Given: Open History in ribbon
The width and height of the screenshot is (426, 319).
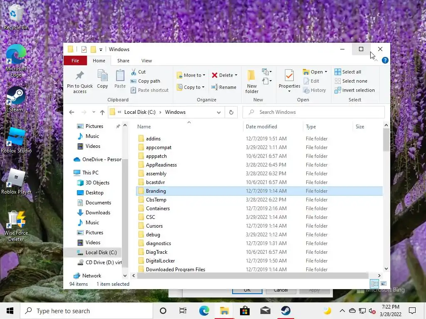Looking at the screenshot, I should pos(315,90).
